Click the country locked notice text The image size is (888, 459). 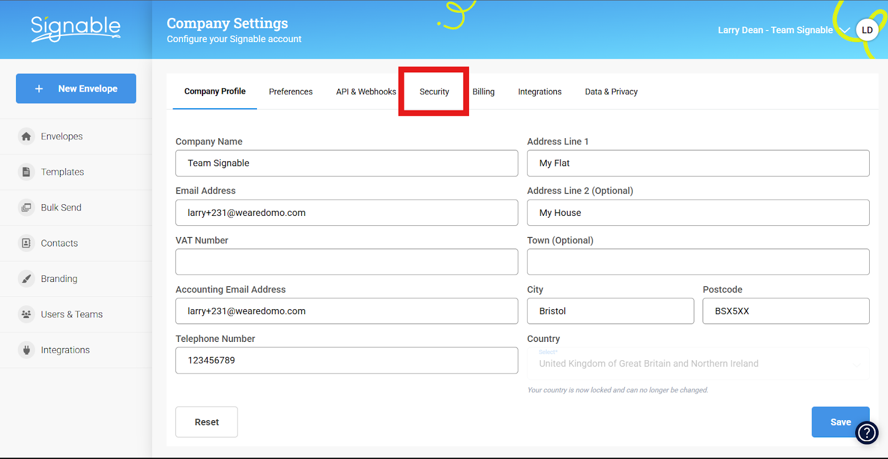[x=618, y=390]
